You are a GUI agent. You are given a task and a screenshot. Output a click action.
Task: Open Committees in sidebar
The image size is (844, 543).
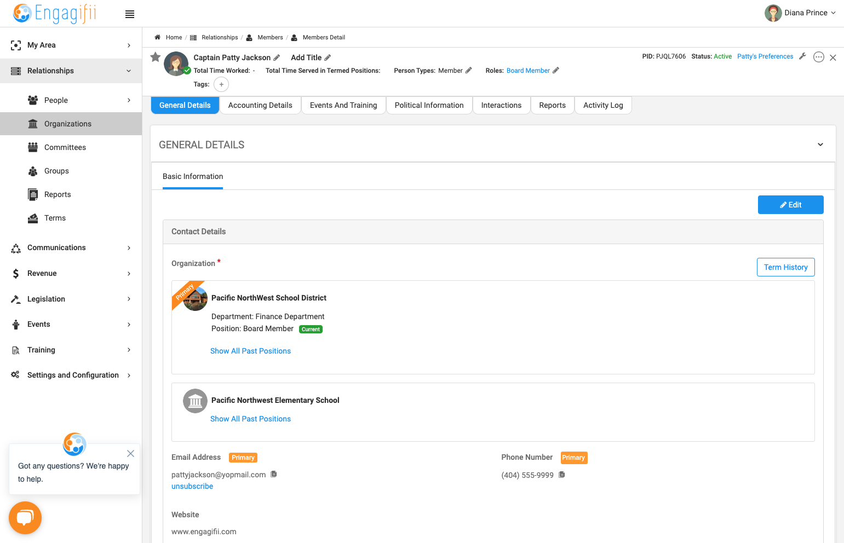click(71, 147)
